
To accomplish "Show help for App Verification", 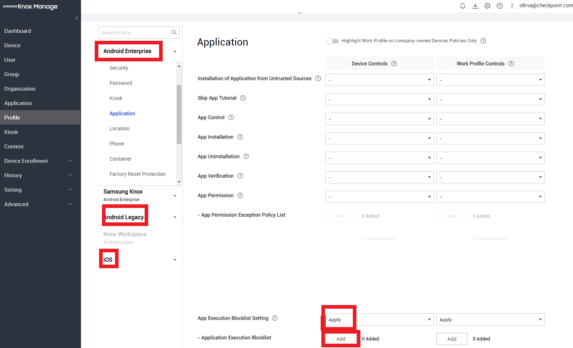I will [x=240, y=176].
